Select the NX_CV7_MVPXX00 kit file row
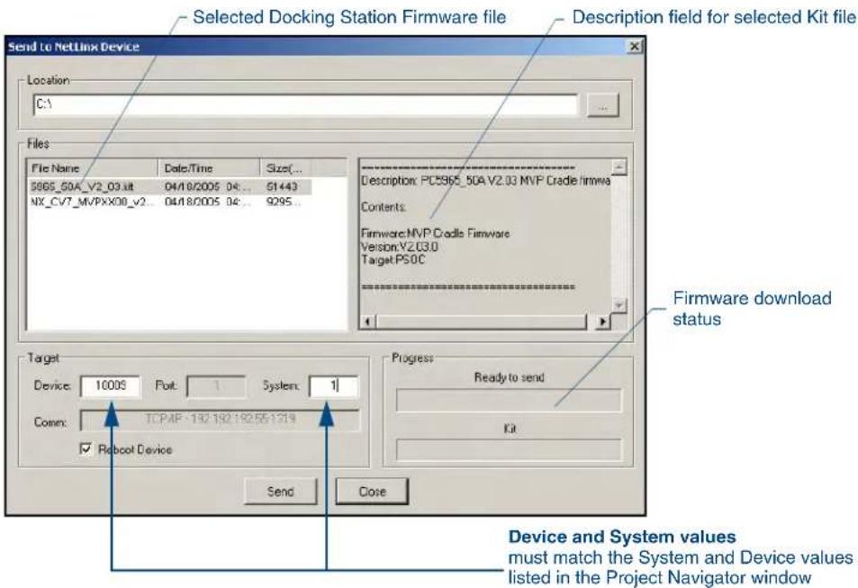 [x=169, y=202]
